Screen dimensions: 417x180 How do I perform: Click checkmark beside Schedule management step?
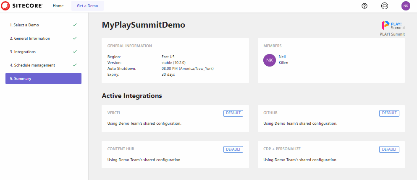click(75, 65)
